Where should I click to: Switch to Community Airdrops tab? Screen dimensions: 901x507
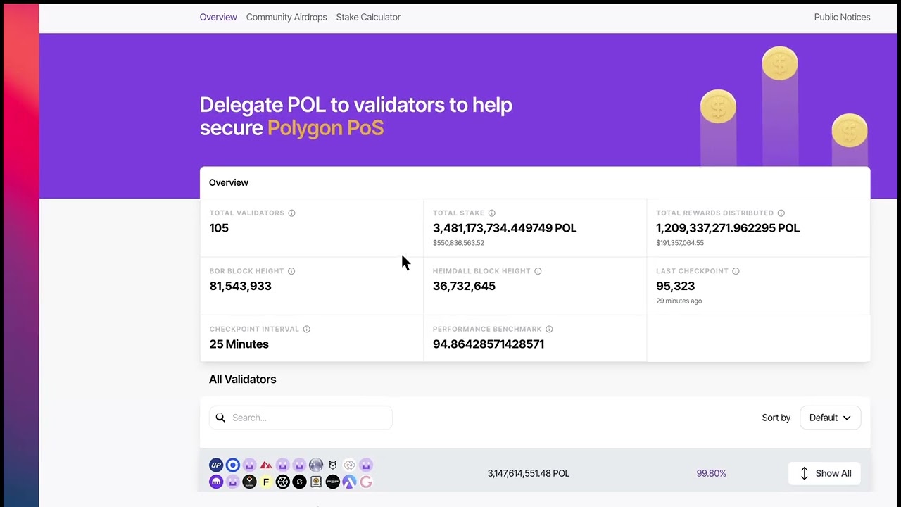tap(286, 17)
